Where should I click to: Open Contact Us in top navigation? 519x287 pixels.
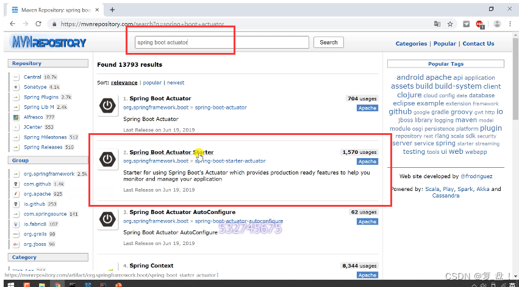(478, 44)
